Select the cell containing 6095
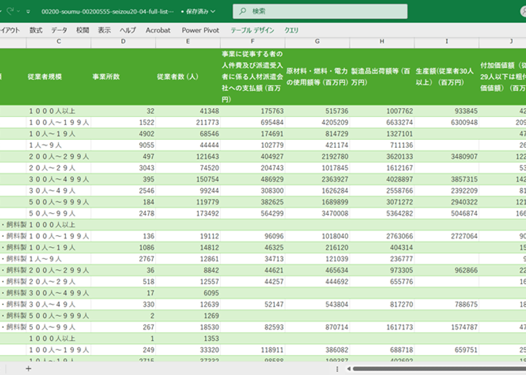Screen dimensions: 526x375 click(x=188, y=293)
